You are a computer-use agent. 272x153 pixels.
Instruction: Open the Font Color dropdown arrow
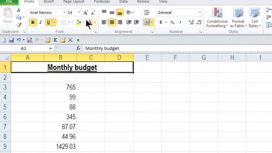tap(95, 23)
